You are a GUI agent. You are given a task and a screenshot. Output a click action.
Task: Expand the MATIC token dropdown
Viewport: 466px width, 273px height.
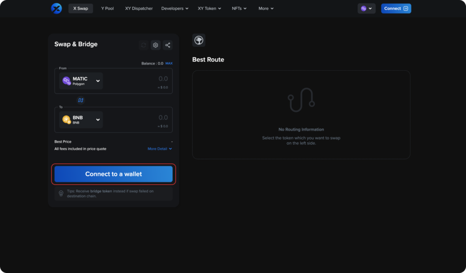(81, 81)
